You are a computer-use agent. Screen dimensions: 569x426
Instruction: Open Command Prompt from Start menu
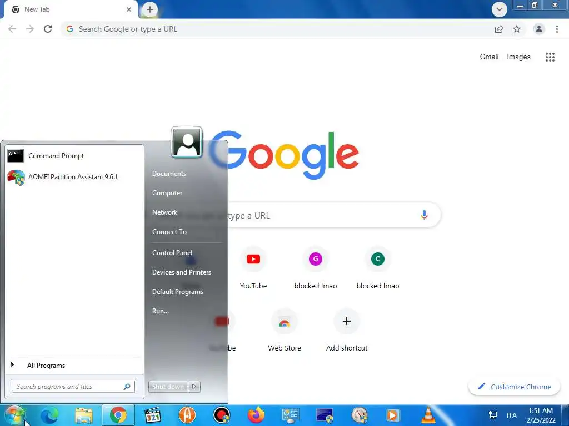coord(74,156)
